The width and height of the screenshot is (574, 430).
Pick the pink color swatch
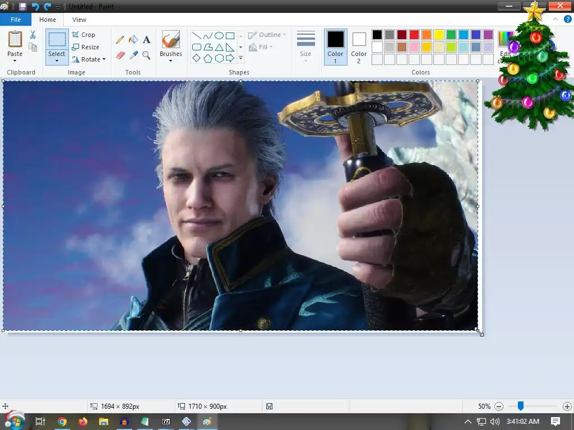pos(414,47)
